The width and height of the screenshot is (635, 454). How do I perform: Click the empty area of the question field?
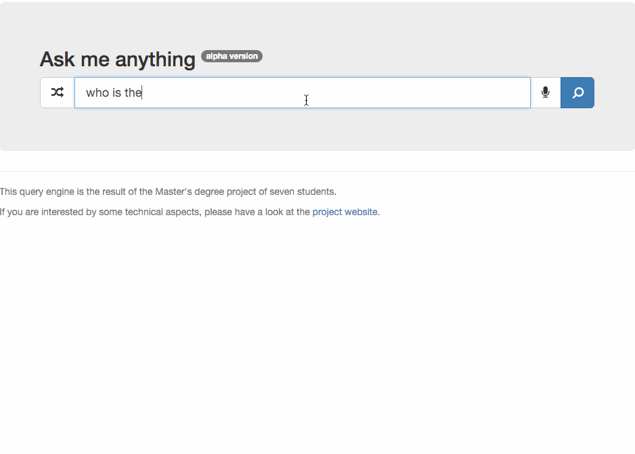click(x=336, y=93)
